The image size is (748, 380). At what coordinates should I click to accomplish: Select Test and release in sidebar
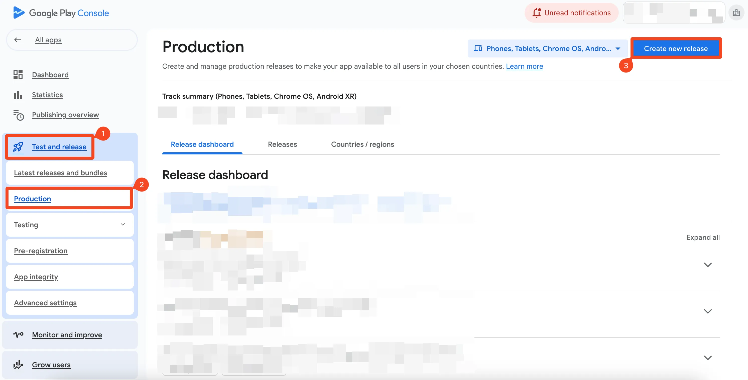[59, 147]
